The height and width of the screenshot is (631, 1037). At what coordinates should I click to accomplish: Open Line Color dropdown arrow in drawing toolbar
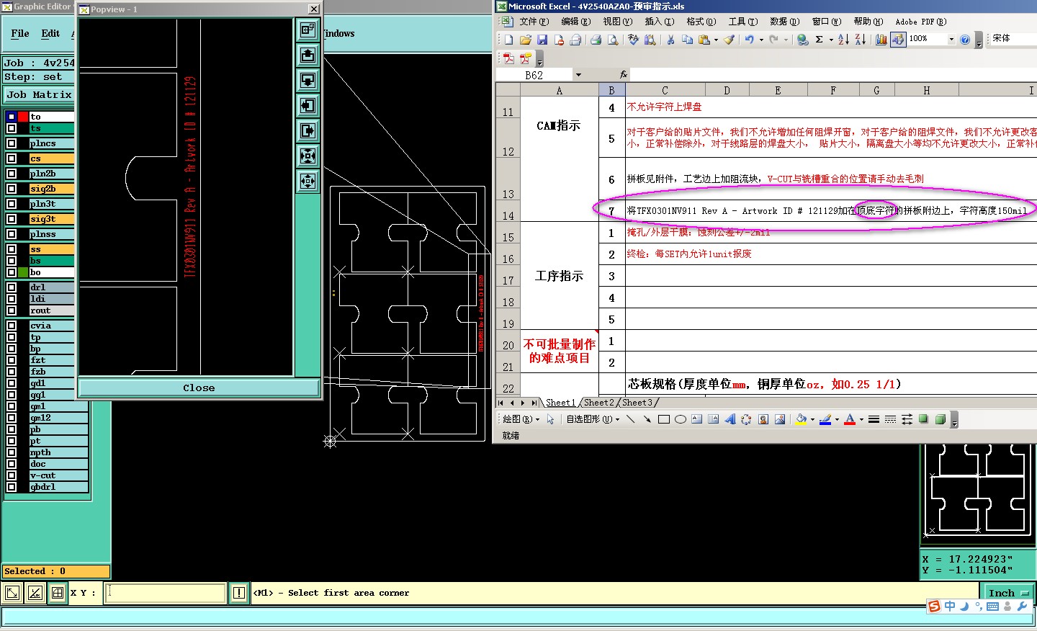click(837, 419)
